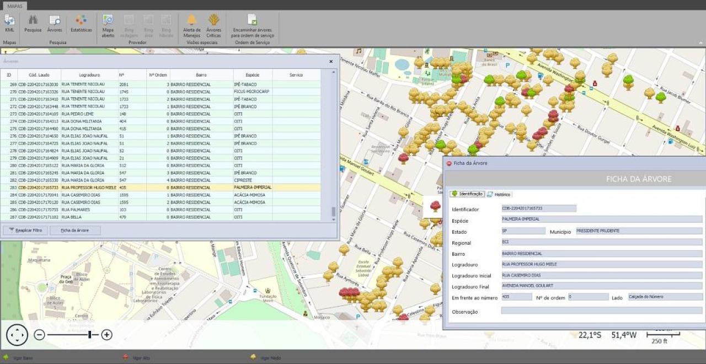Switch to the MAPAS ribbon tab

point(15,5)
